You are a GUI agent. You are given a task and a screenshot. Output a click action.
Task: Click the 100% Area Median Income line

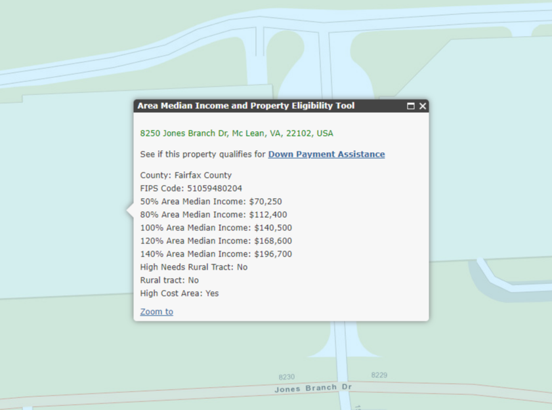click(x=215, y=228)
